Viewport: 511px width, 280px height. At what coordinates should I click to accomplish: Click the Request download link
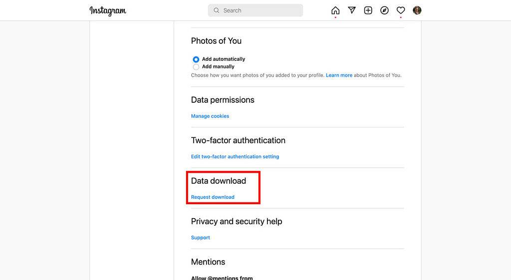click(x=213, y=197)
